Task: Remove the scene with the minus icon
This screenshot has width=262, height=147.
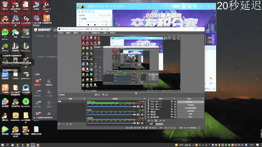Action: (x=63, y=124)
